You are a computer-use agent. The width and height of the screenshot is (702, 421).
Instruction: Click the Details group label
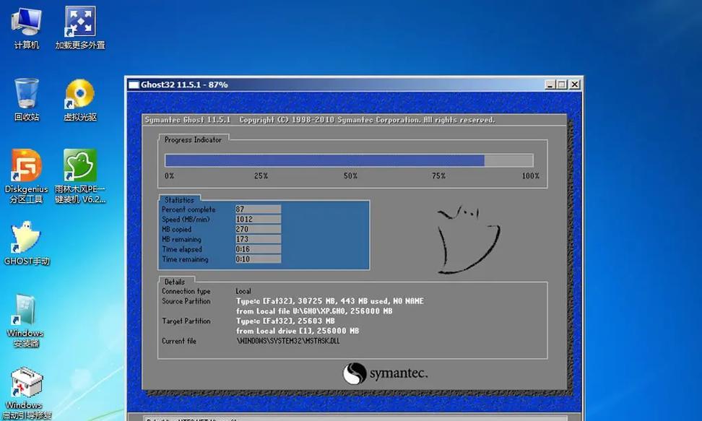tap(175, 282)
